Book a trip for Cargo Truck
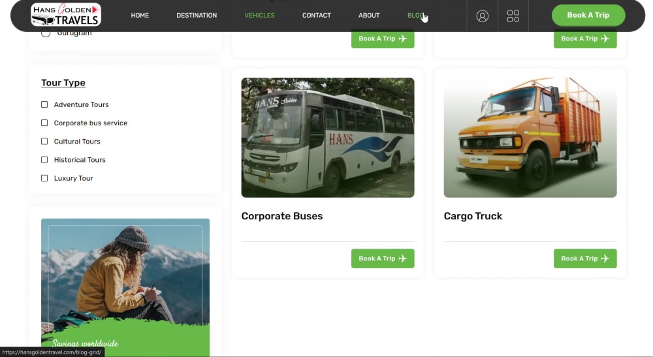Viewport: 653px width, 357px height. [x=585, y=258]
